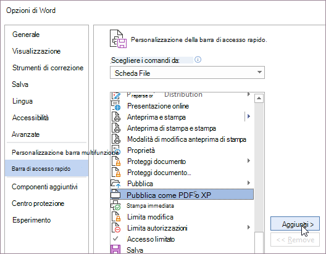Click the Limita autorizzazioni restricted icon
The height and width of the screenshot is (254, 326).
[116, 227]
